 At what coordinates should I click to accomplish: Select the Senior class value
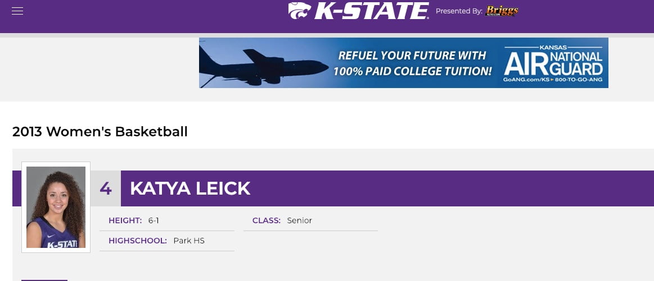click(300, 220)
